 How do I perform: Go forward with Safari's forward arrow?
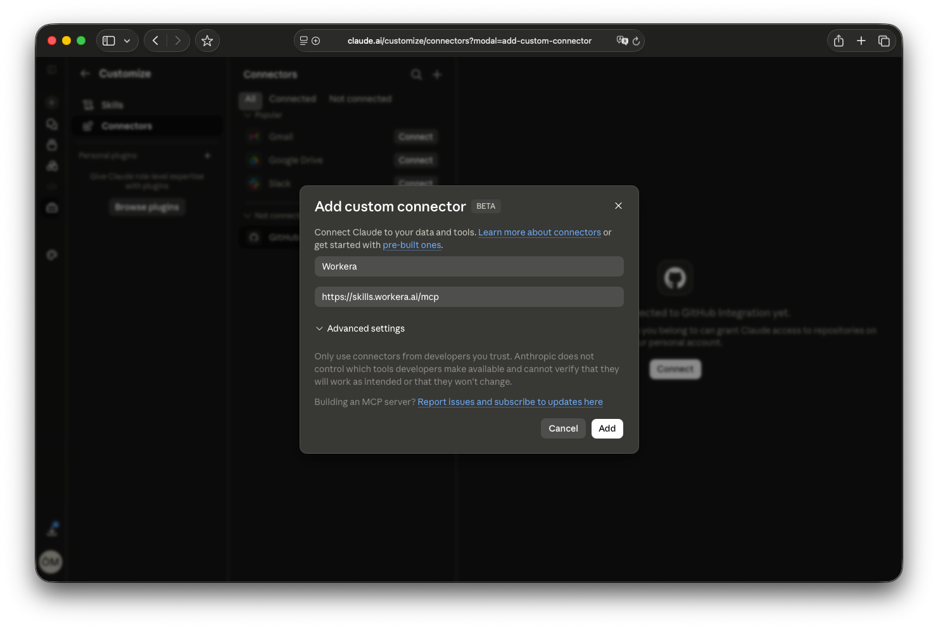[x=178, y=40]
